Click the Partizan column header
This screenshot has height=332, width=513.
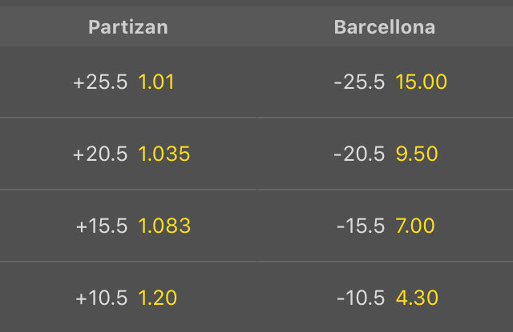click(128, 26)
